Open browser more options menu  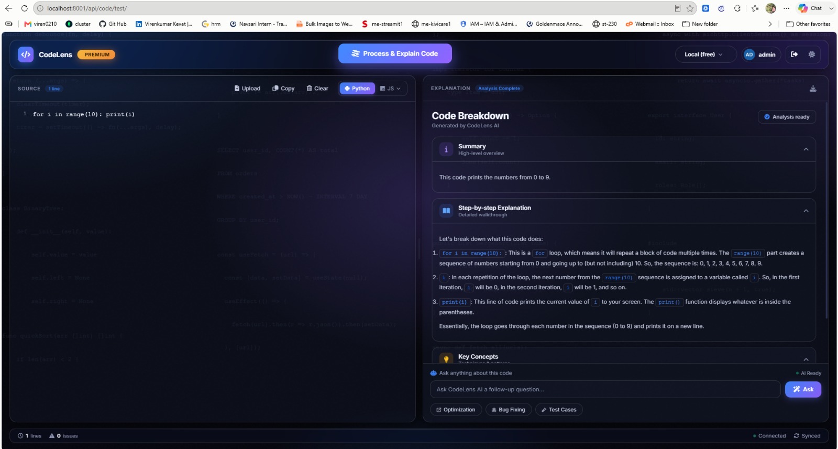[x=786, y=8]
